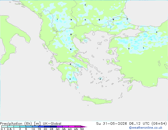This screenshot has height=130, width=168.
Task: Click the '1' value label over North Macedonia area
Action: coord(57,19)
